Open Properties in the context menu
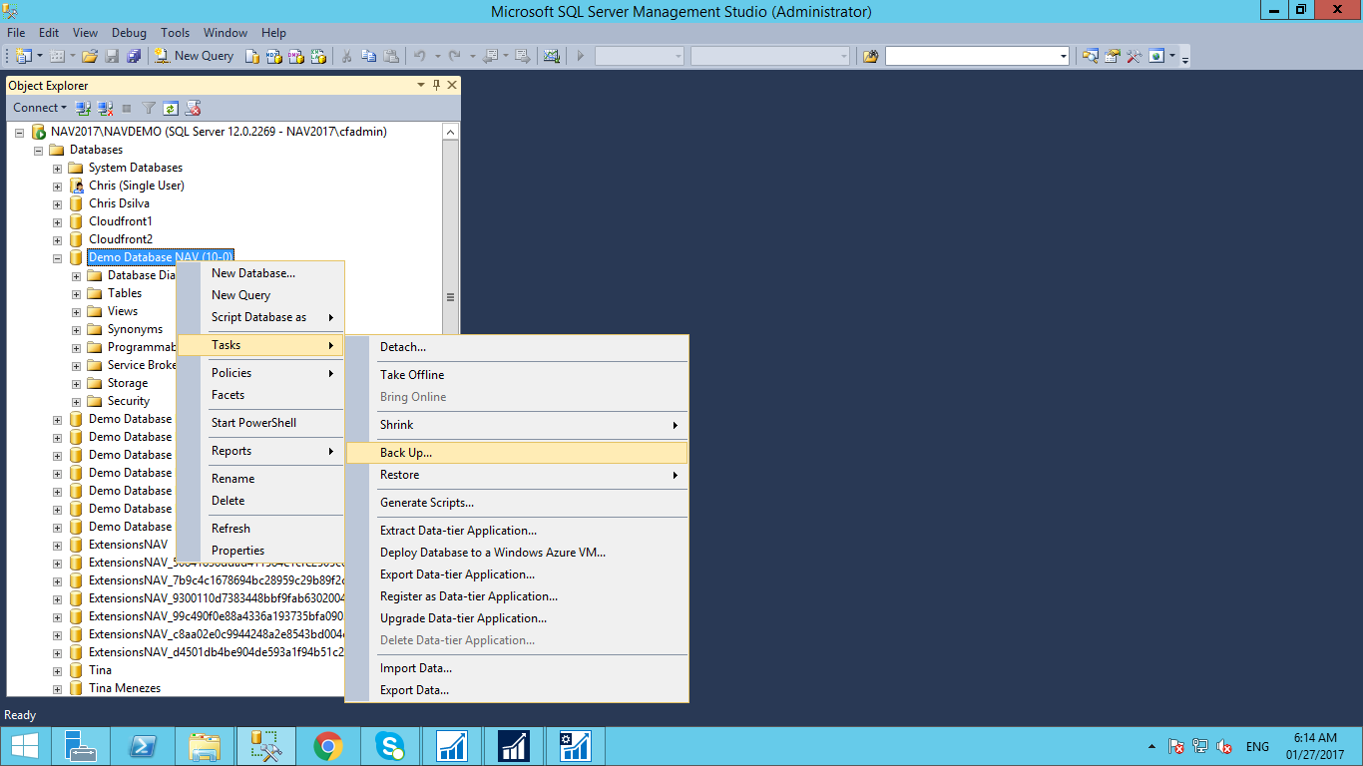1363x766 pixels. [260, 551]
